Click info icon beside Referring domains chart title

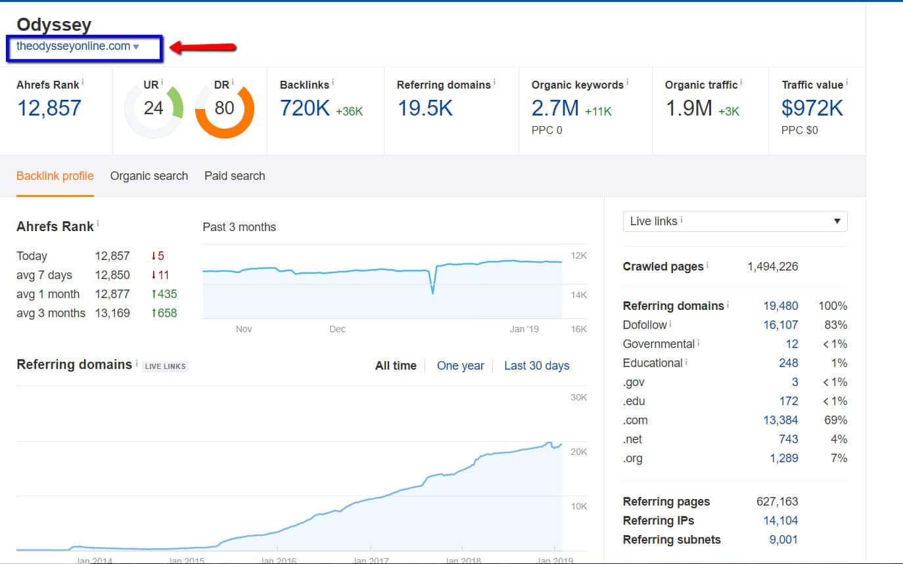tap(136, 362)
